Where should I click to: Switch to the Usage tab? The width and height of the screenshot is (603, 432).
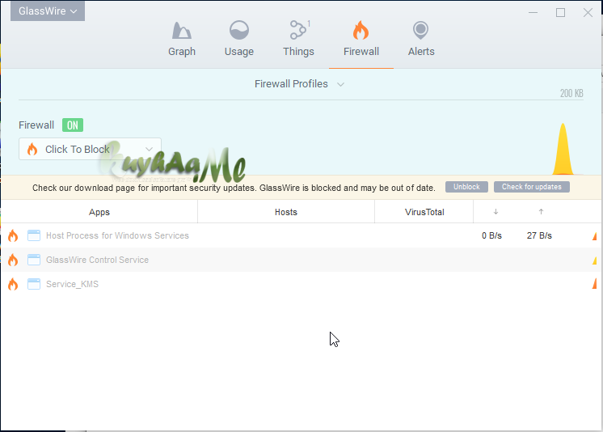(x=238, y=39)
